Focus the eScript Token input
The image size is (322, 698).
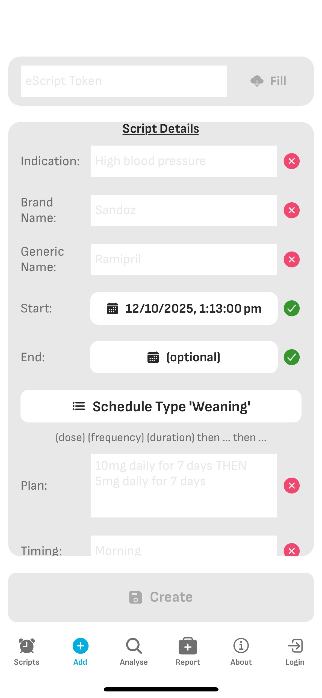(124, 81)
